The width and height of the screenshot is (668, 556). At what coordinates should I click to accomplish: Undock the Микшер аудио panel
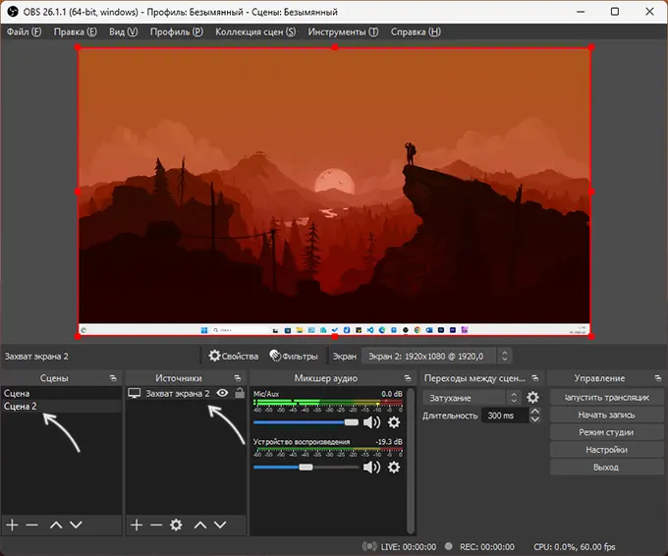(x=407, y=378)
